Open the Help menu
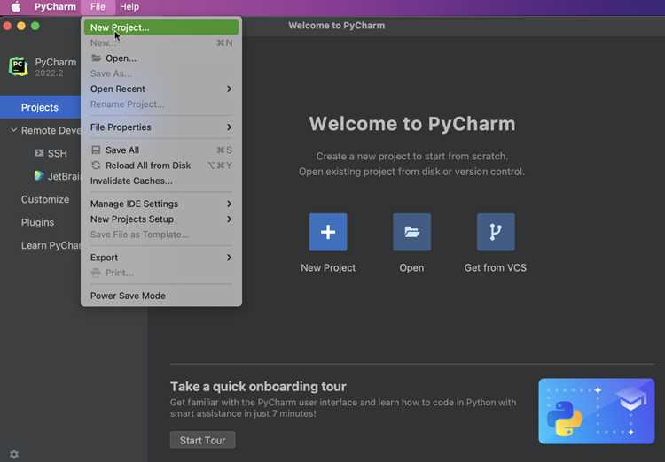This screenshot has width=665, height=462. 129,7
